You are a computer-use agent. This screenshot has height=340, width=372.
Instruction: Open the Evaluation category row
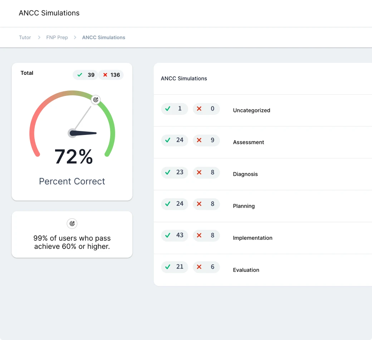263,270
